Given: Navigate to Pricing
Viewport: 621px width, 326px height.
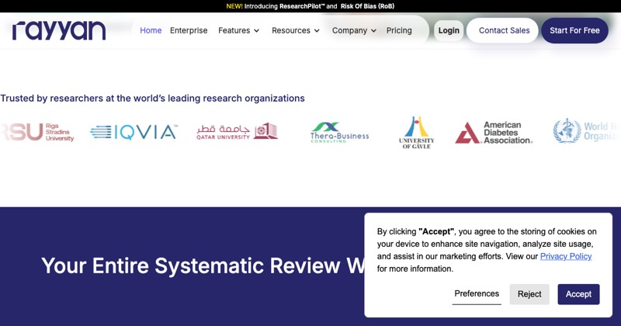Looking at the screenshot, I should tap(399, 30).
